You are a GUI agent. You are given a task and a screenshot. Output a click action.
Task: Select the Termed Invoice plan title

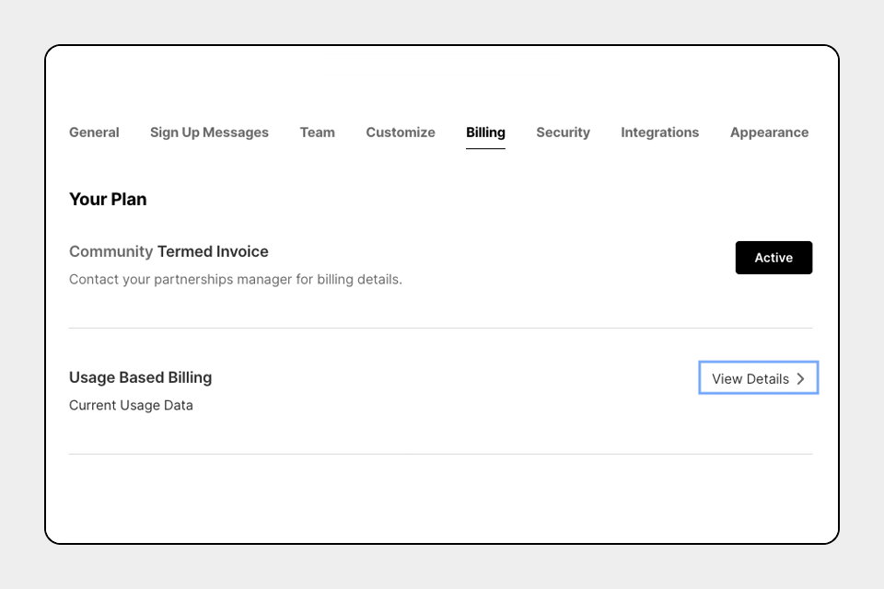[x=213, y=251]
